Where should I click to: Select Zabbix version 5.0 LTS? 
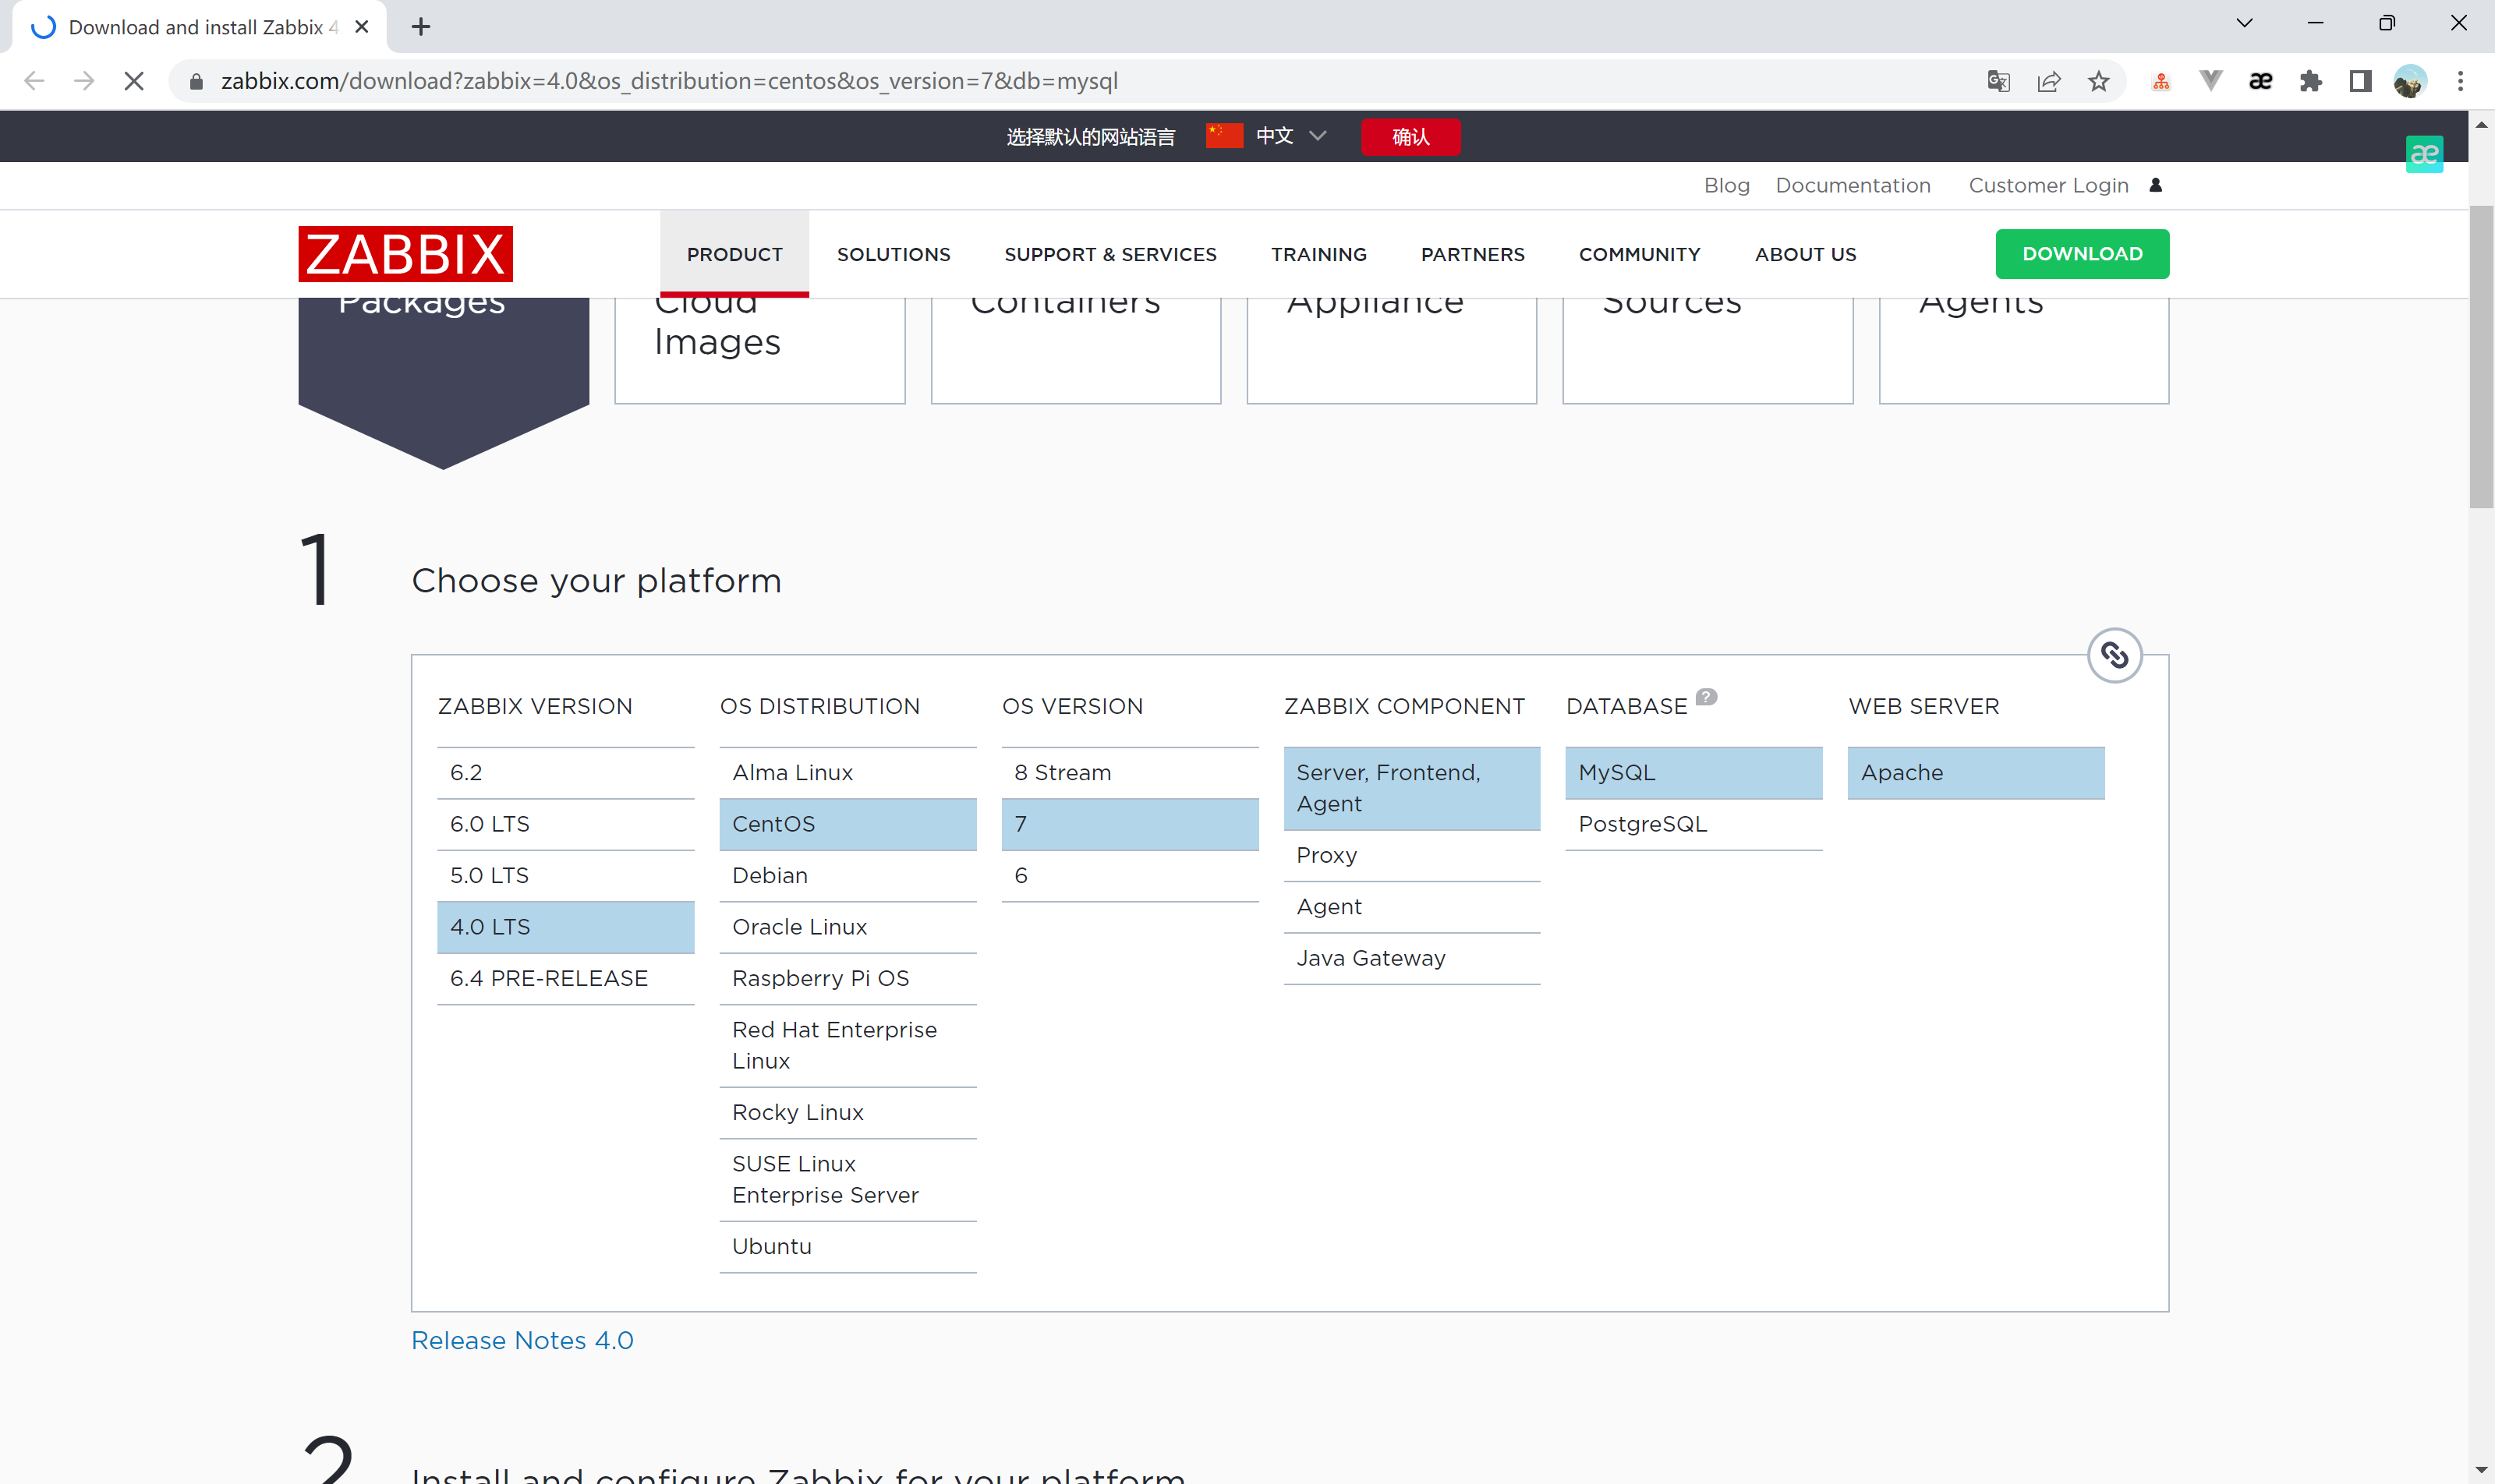coord(565,876)
